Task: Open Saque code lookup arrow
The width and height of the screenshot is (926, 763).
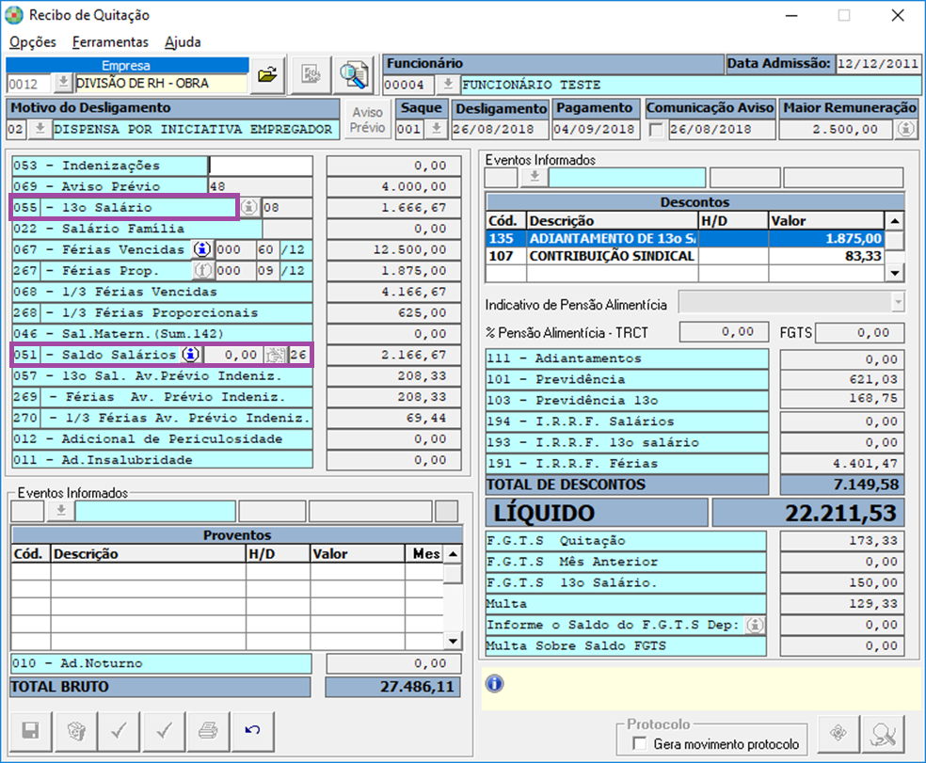Action: click(x=436, y=129)
